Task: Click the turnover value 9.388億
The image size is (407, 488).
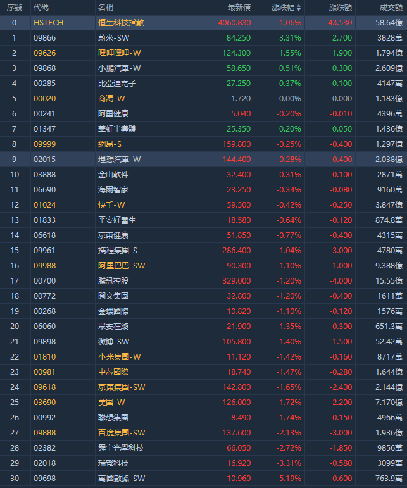Action: [389, 266]
